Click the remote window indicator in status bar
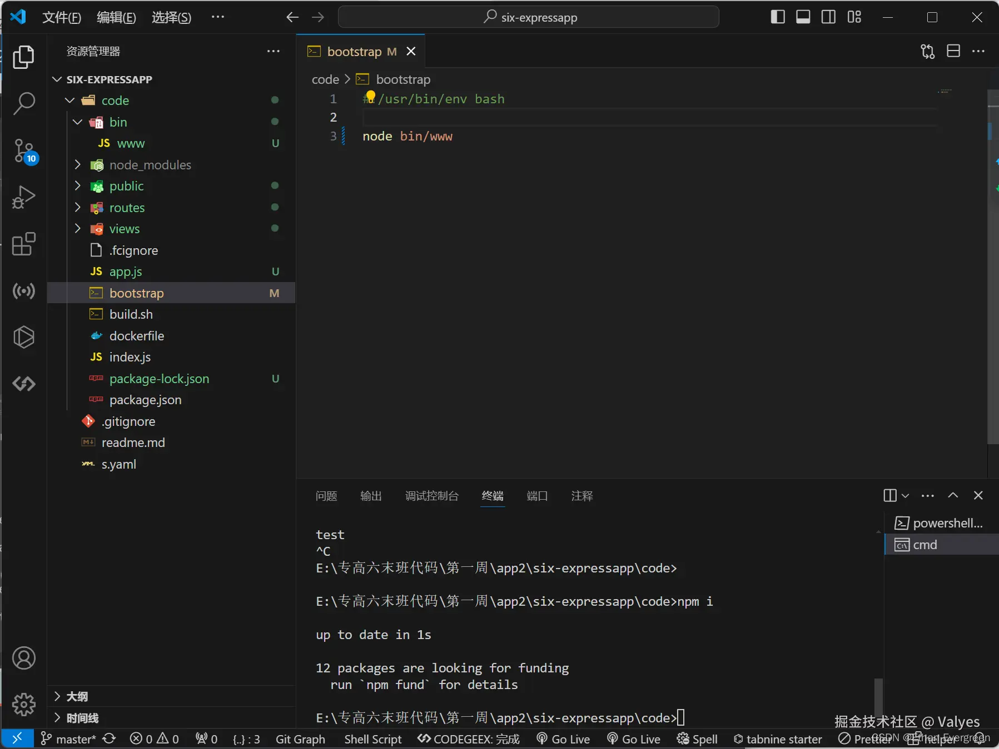This screenshot has height=749, width=999. tap(17, 738)
